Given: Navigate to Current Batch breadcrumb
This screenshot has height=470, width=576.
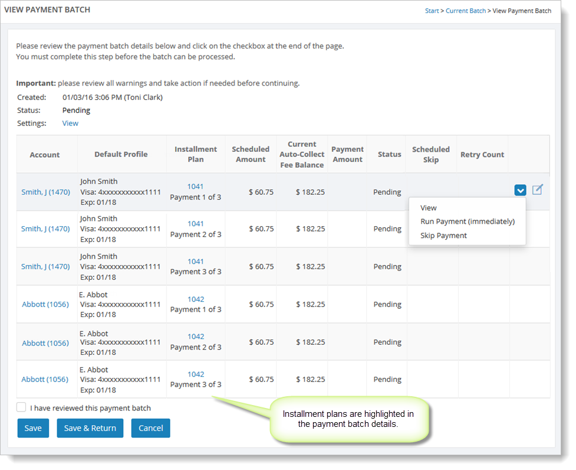Looking at the screenshot, I should coord(466,11).
